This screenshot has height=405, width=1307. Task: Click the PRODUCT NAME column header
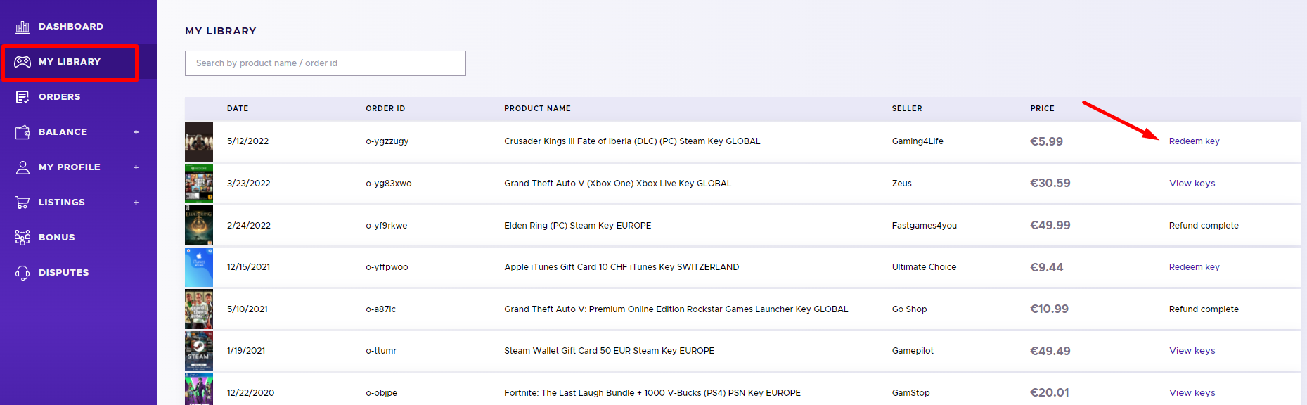point(537,108)
